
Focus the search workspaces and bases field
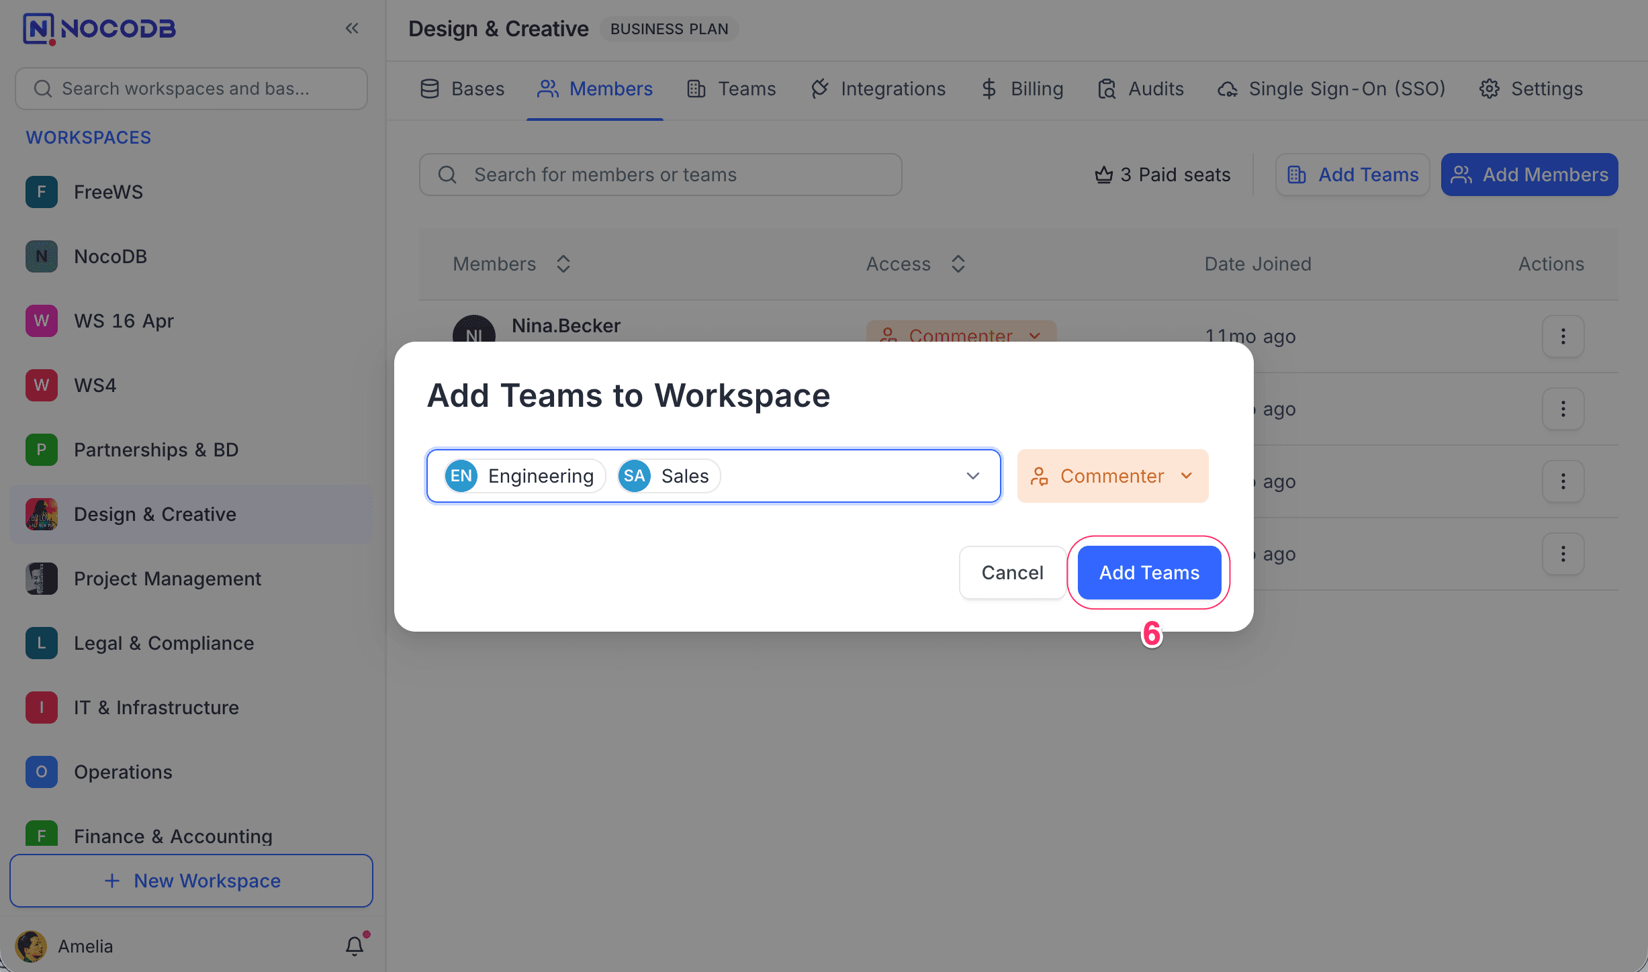click(191, 89)
